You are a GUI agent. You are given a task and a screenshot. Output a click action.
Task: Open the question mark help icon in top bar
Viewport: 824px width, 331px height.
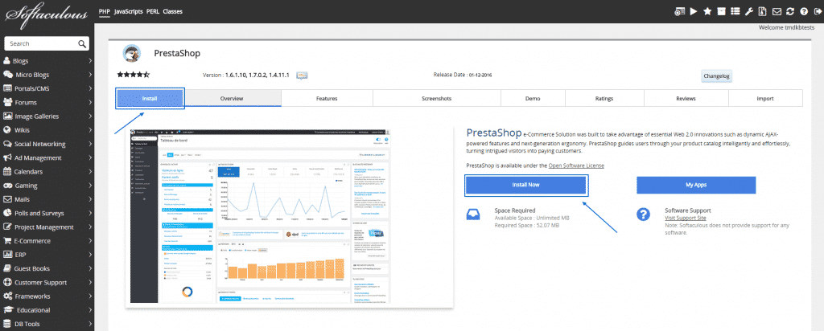(804, 11)
